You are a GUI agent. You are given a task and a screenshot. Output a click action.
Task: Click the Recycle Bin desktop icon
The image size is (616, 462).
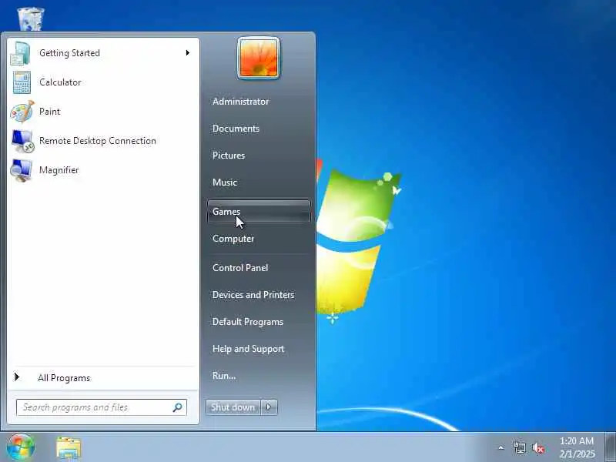coord(31,18)
